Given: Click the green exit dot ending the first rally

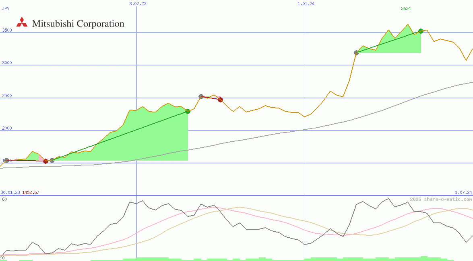Looking at the screenshot, I should pos(188,111).
